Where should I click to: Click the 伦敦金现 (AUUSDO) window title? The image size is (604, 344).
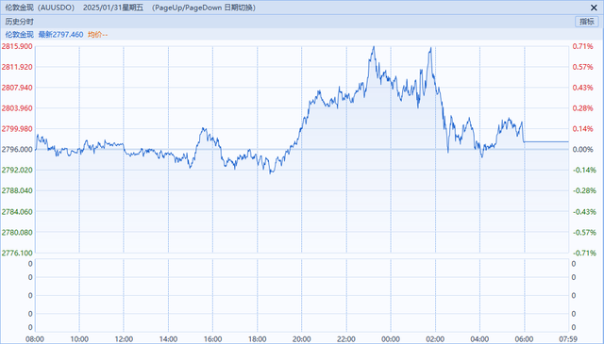tap(40, 8)
